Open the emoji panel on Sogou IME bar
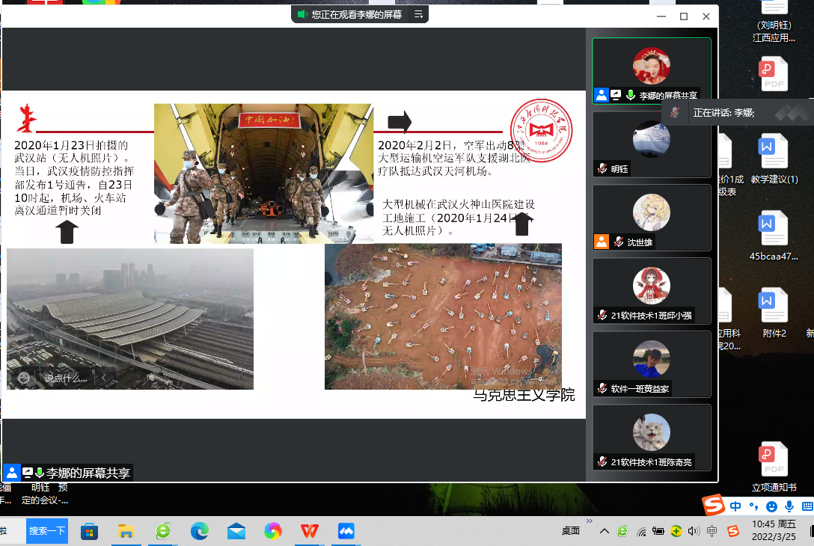 [x=772, y=506]
